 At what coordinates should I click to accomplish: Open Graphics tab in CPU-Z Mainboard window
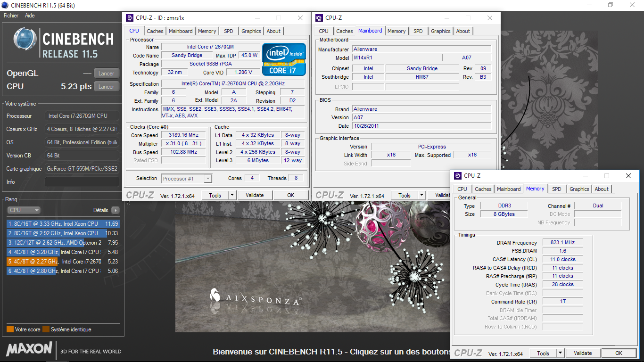click(x=441, y=31)
